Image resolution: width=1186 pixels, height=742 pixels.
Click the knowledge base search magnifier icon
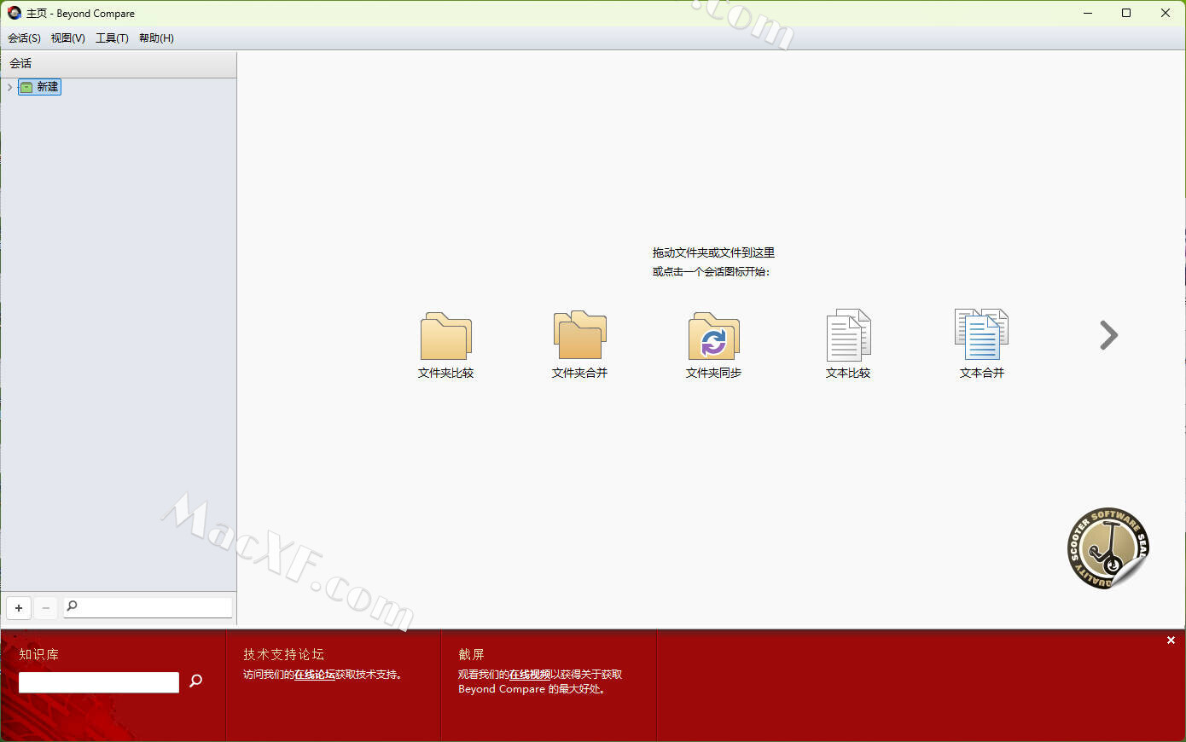pyautogui.click(x=195, y=681)
